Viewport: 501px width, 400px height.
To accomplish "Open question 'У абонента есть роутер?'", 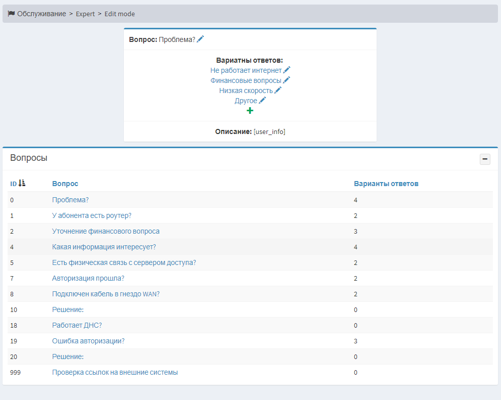I will [x=92, y=215].
